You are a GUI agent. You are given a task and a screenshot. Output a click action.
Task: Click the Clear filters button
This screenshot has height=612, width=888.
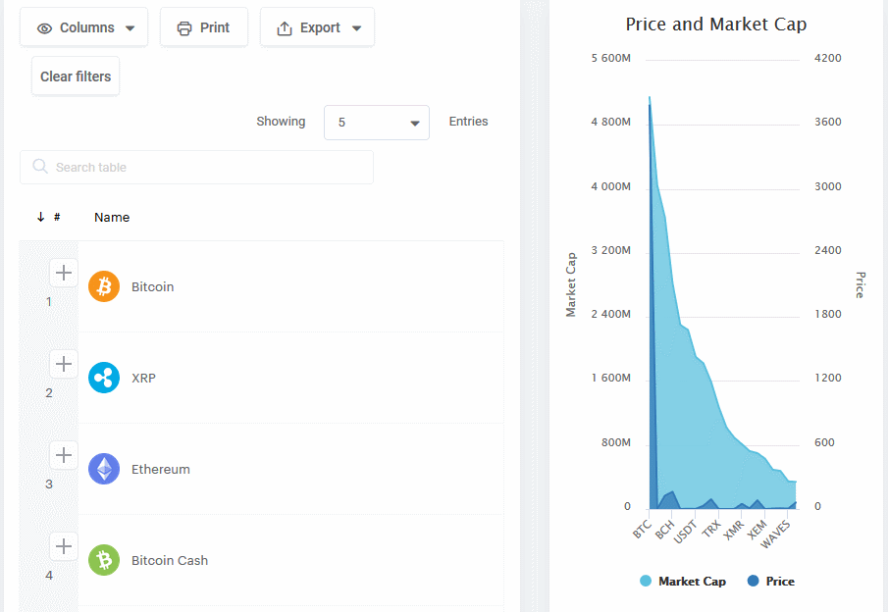tap(76, 76)
